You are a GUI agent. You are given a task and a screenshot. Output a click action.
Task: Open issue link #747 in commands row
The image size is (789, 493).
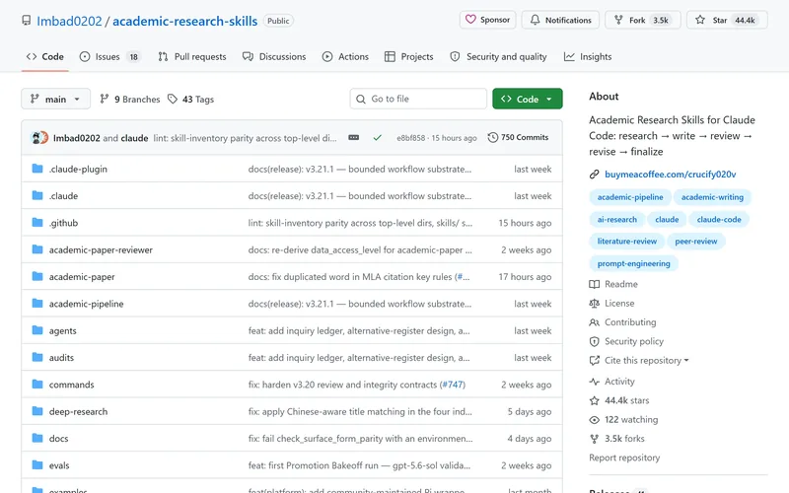[453, 385]
